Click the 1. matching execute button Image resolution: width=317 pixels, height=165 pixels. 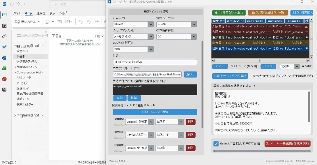(x=230, y=76)
